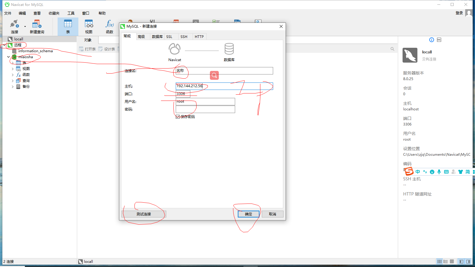Expand the 视图 node under miaosha
475x267 pixels.
12,69
